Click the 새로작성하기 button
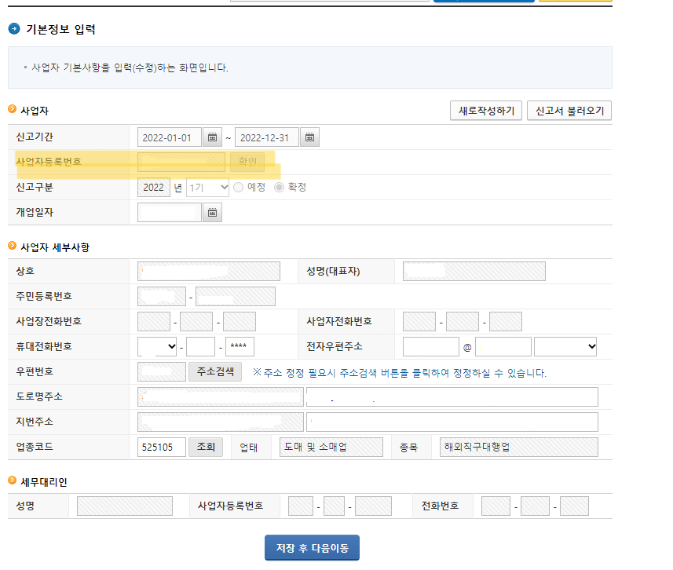Screen dimensions: 673x570 [485, 111]
